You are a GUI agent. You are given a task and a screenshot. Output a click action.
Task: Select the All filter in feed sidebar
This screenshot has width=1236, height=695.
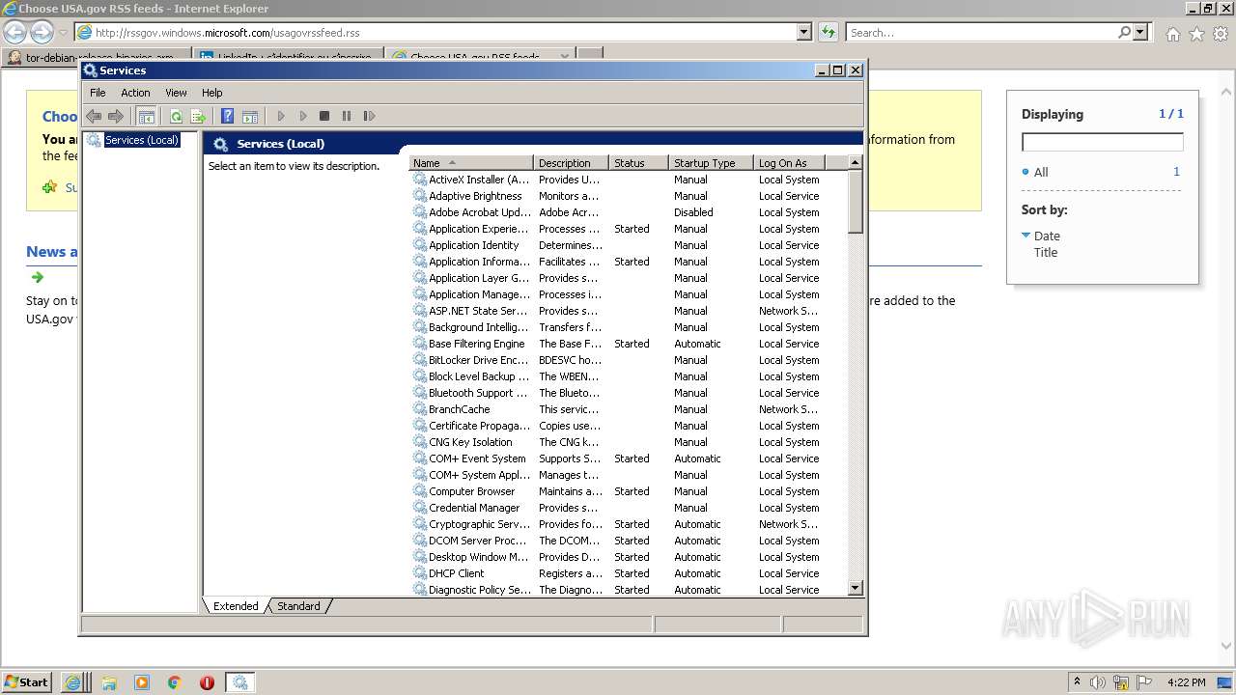coord(1041,172)
